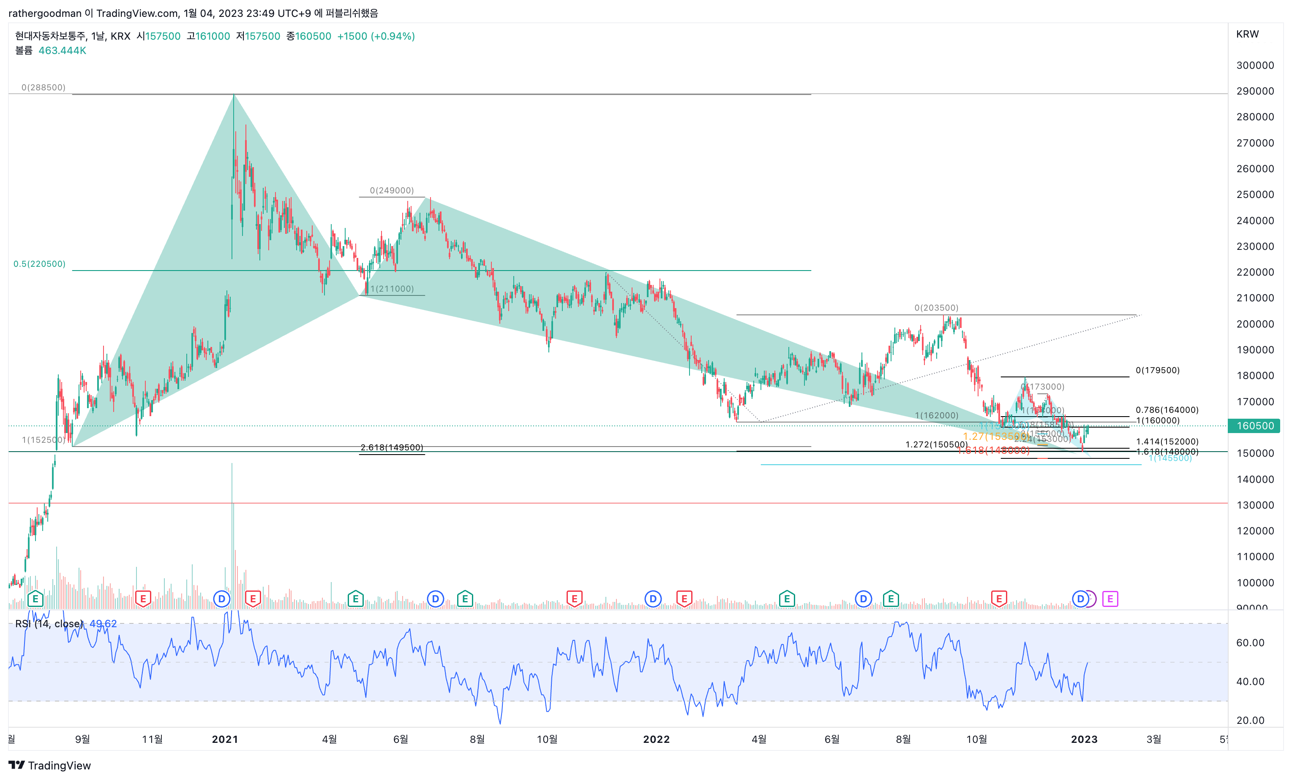This screenshot has height=780, width=1292.
Task: Click the 300000 price axis label
Action: click(1255, 65)
